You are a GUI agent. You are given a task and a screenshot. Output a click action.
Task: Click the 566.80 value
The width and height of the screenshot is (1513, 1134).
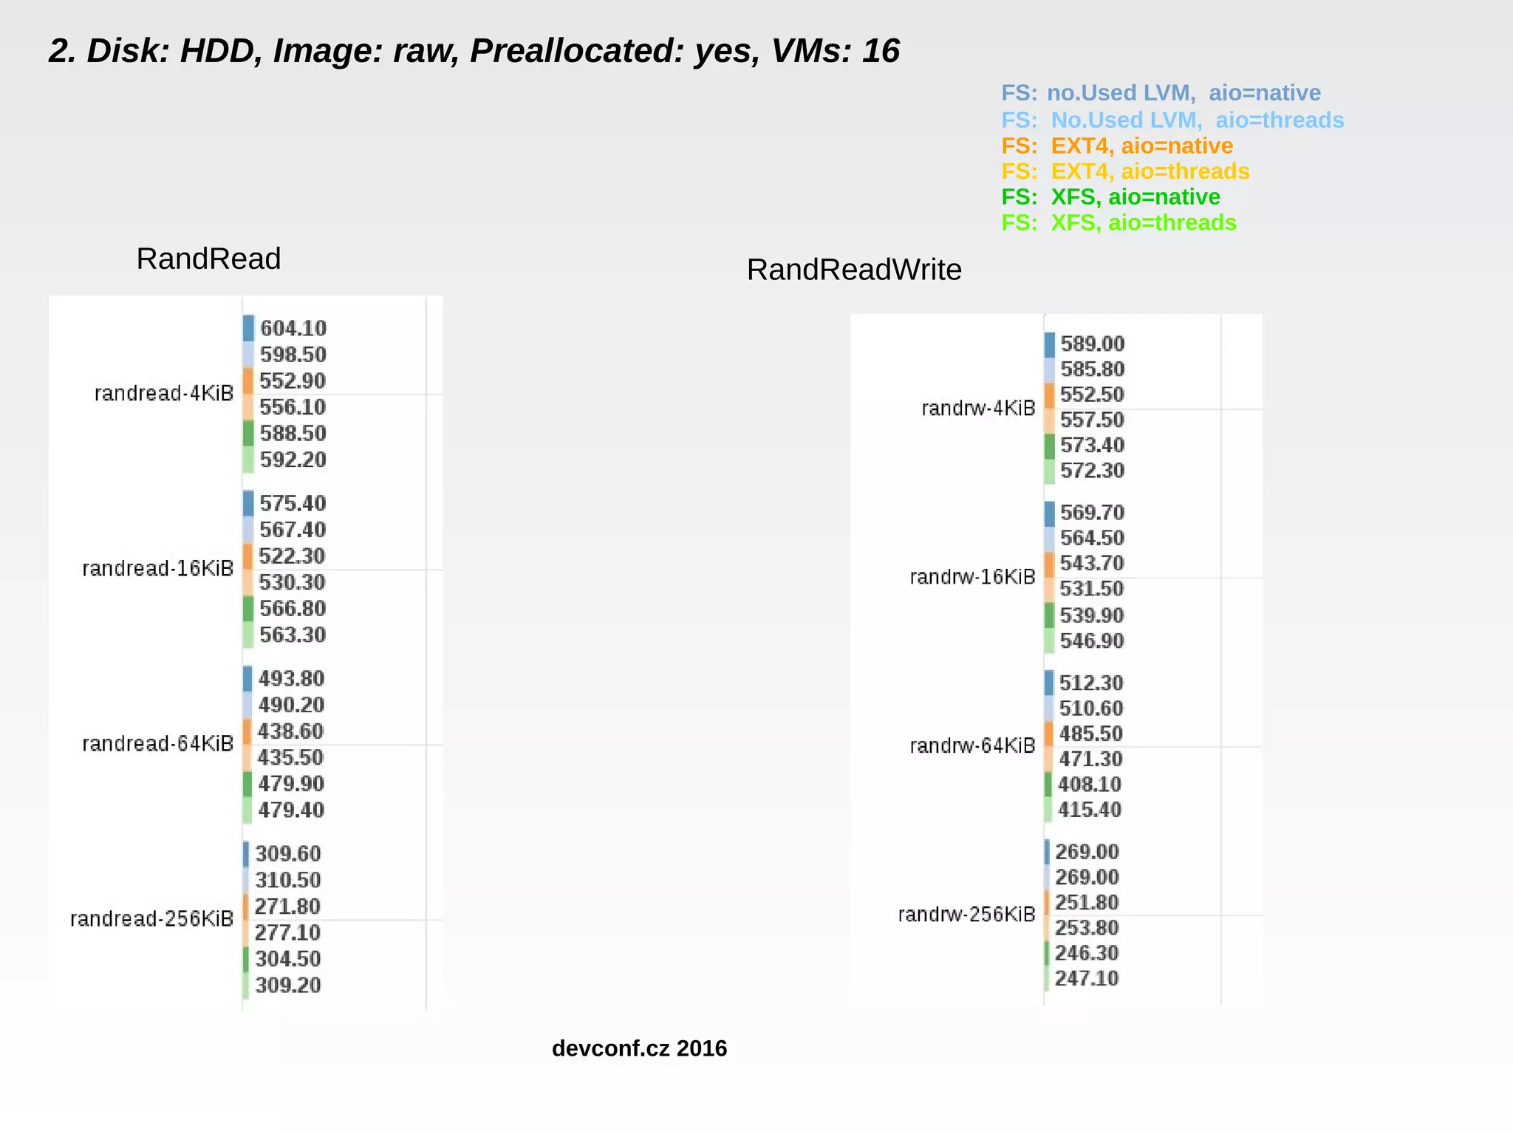click(x=293, y=608)
